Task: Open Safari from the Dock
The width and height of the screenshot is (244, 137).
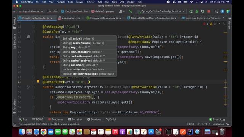Action: (x=36, y=132)
